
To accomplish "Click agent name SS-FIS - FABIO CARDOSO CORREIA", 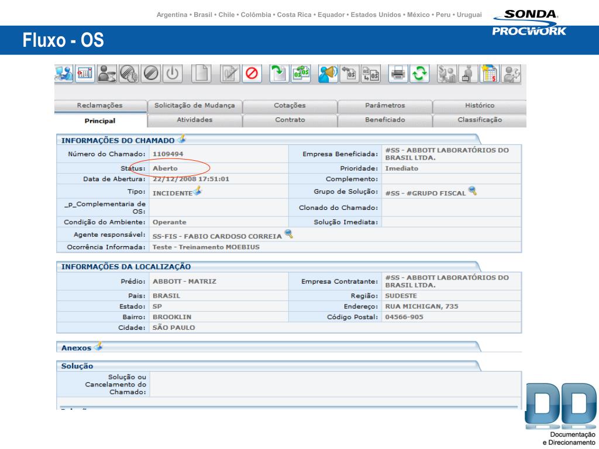I will [x=217, y=237].
